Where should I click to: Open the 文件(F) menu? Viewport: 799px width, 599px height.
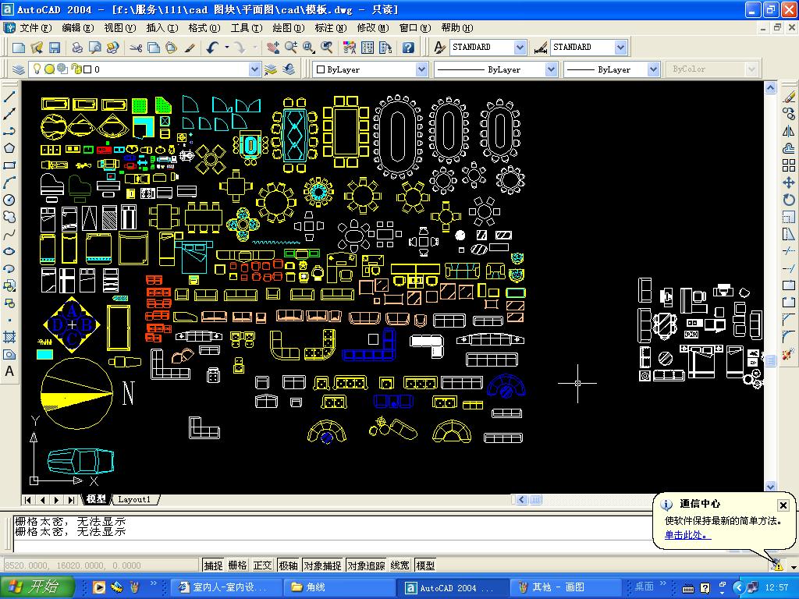pos(34,28)
